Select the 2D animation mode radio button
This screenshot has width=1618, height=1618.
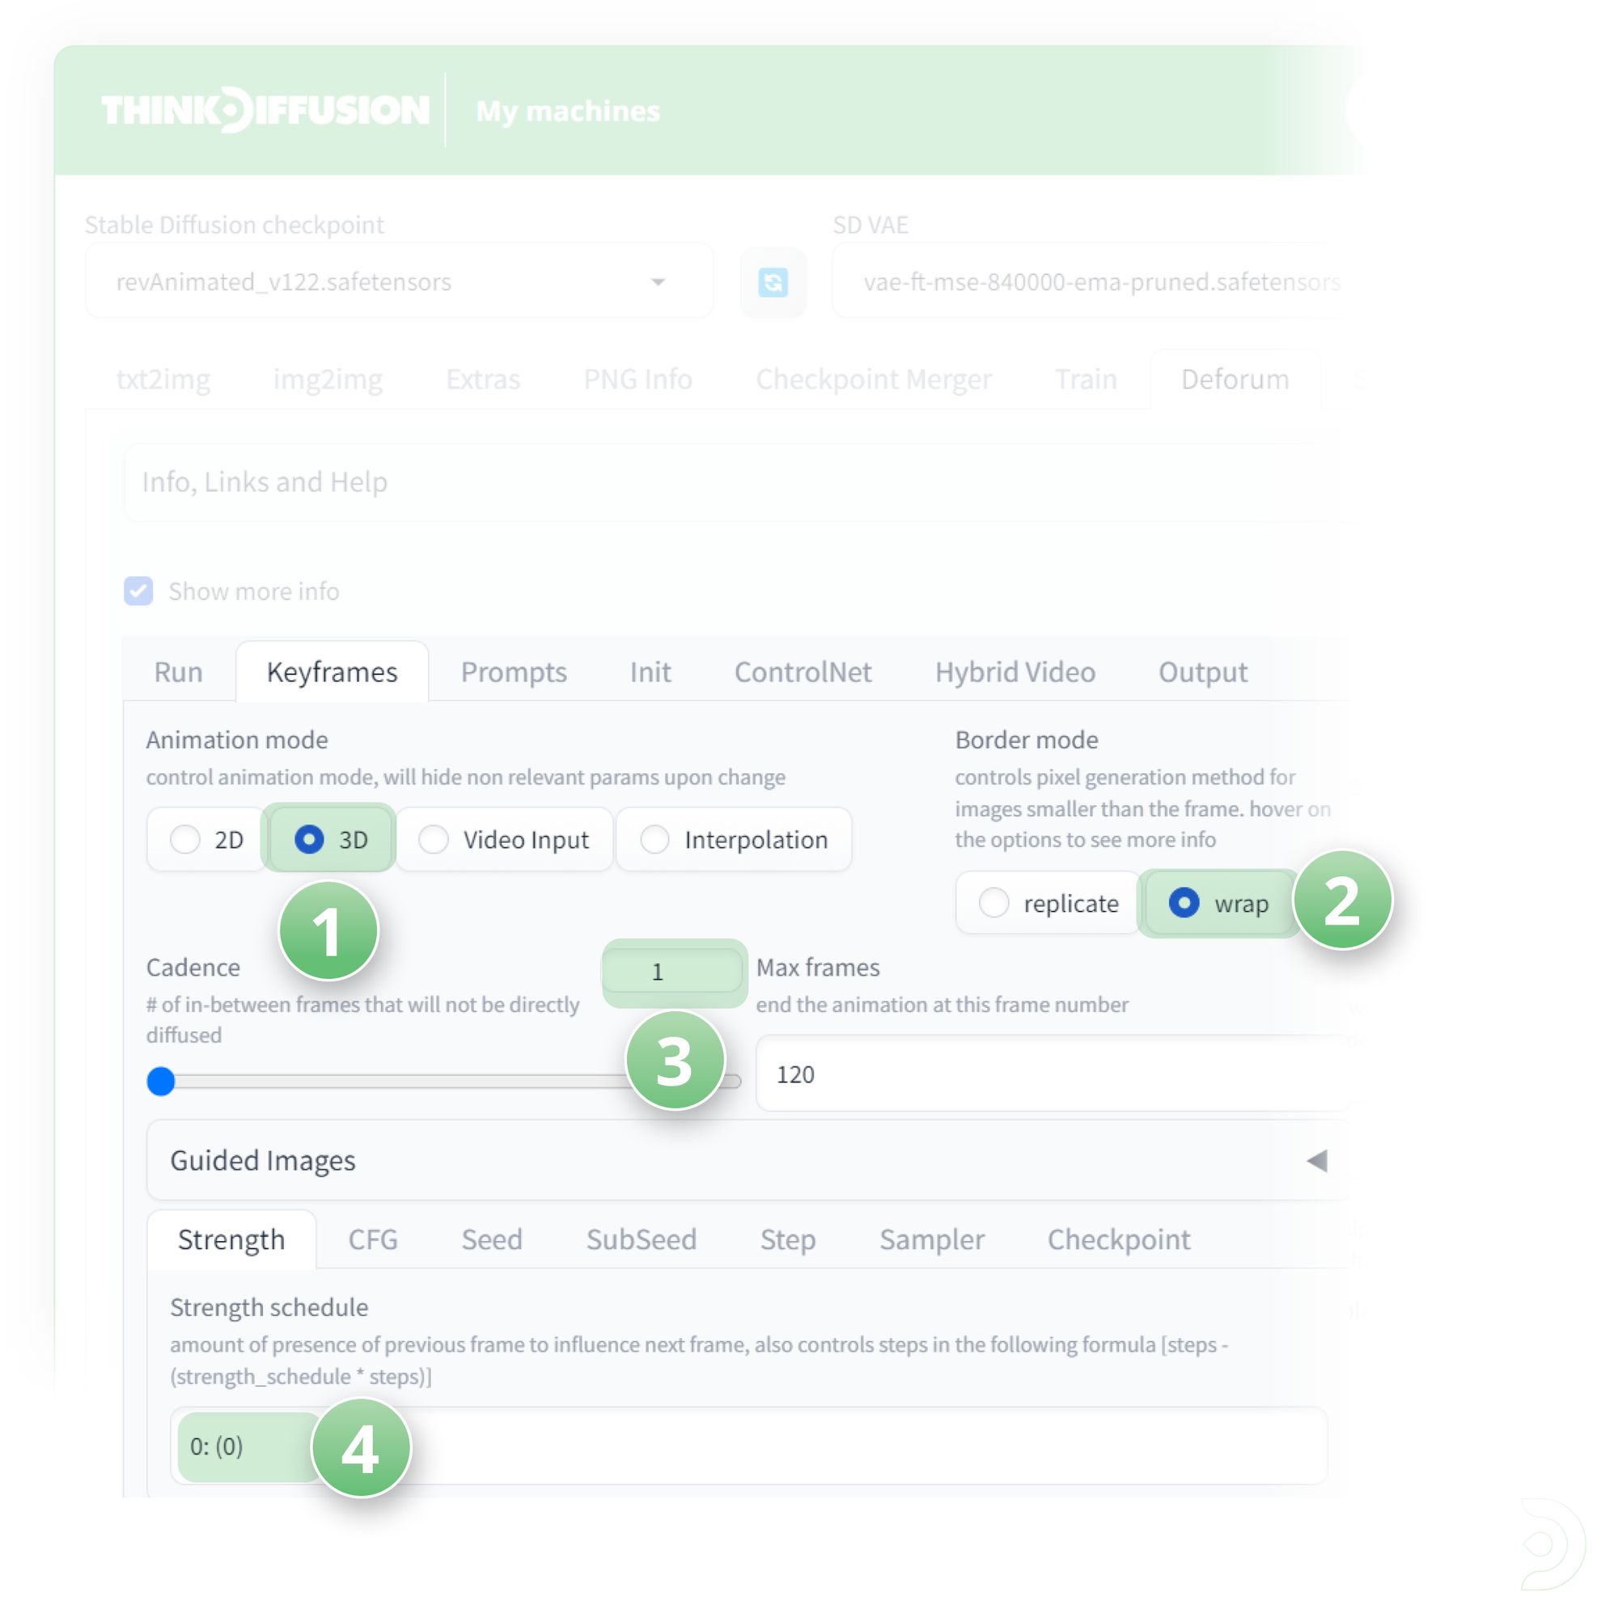click(185, 839)
